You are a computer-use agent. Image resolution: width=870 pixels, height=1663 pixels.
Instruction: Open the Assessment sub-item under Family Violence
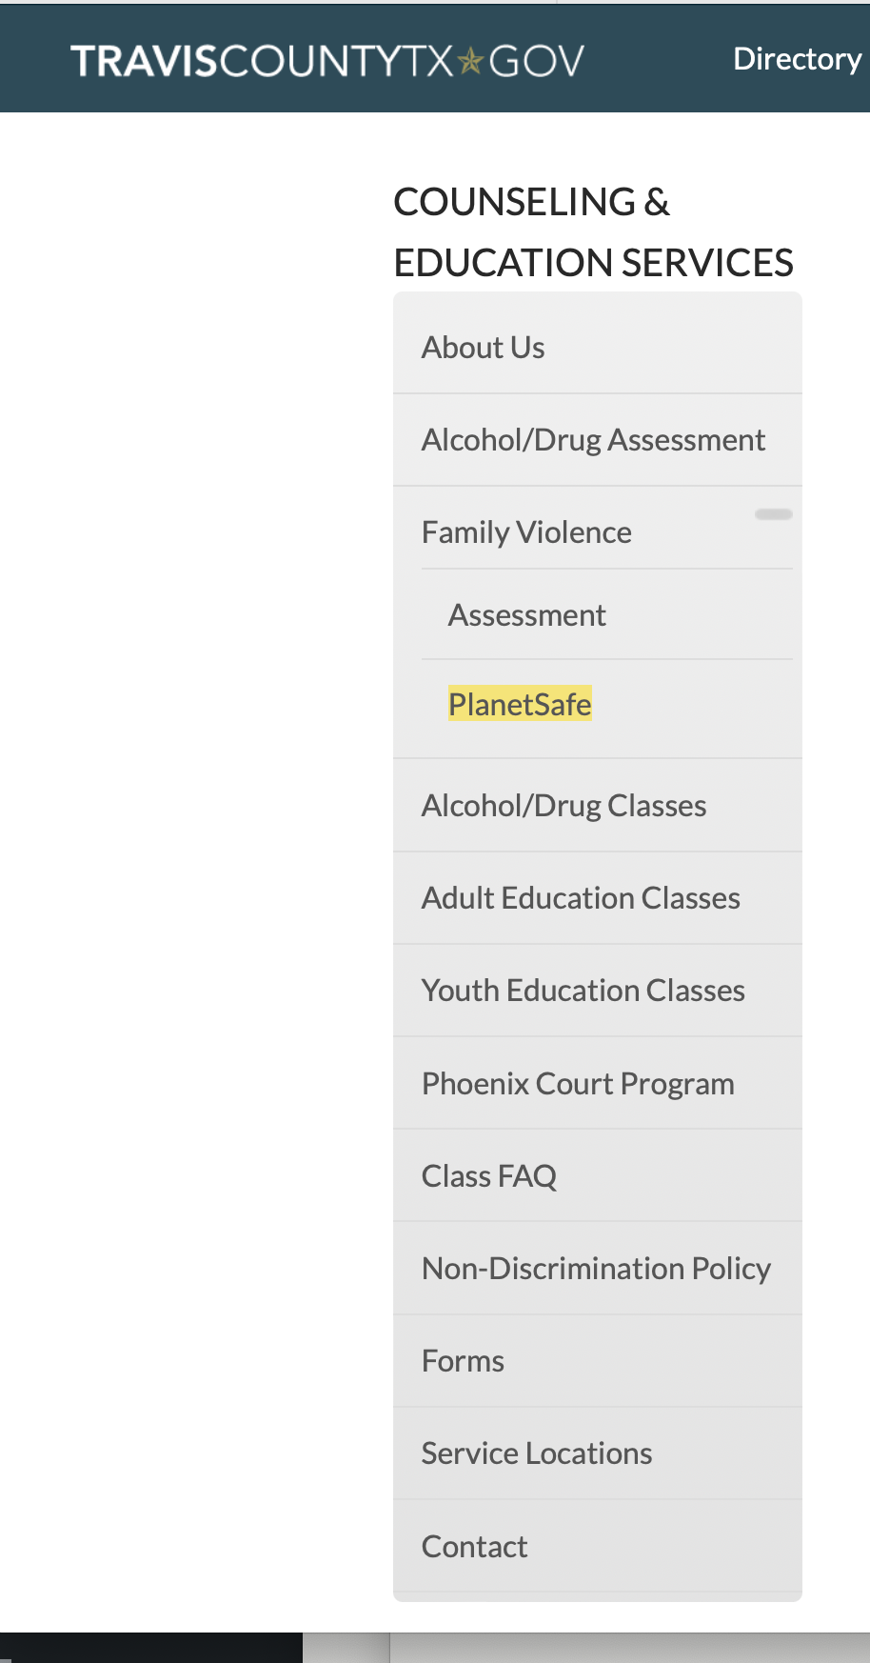pos(526,615)
